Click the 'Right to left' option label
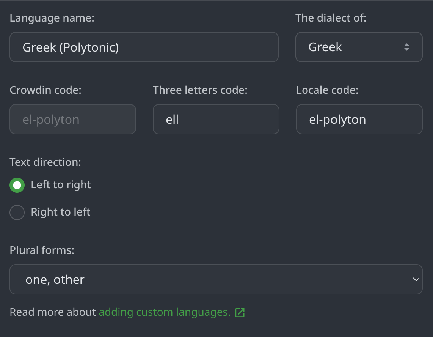 coord(61,212)
